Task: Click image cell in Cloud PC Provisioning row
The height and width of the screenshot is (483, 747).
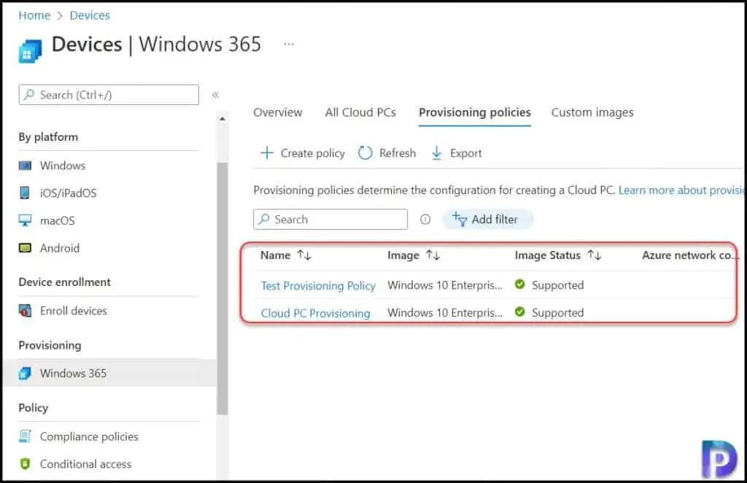Action: pos(445,312)
